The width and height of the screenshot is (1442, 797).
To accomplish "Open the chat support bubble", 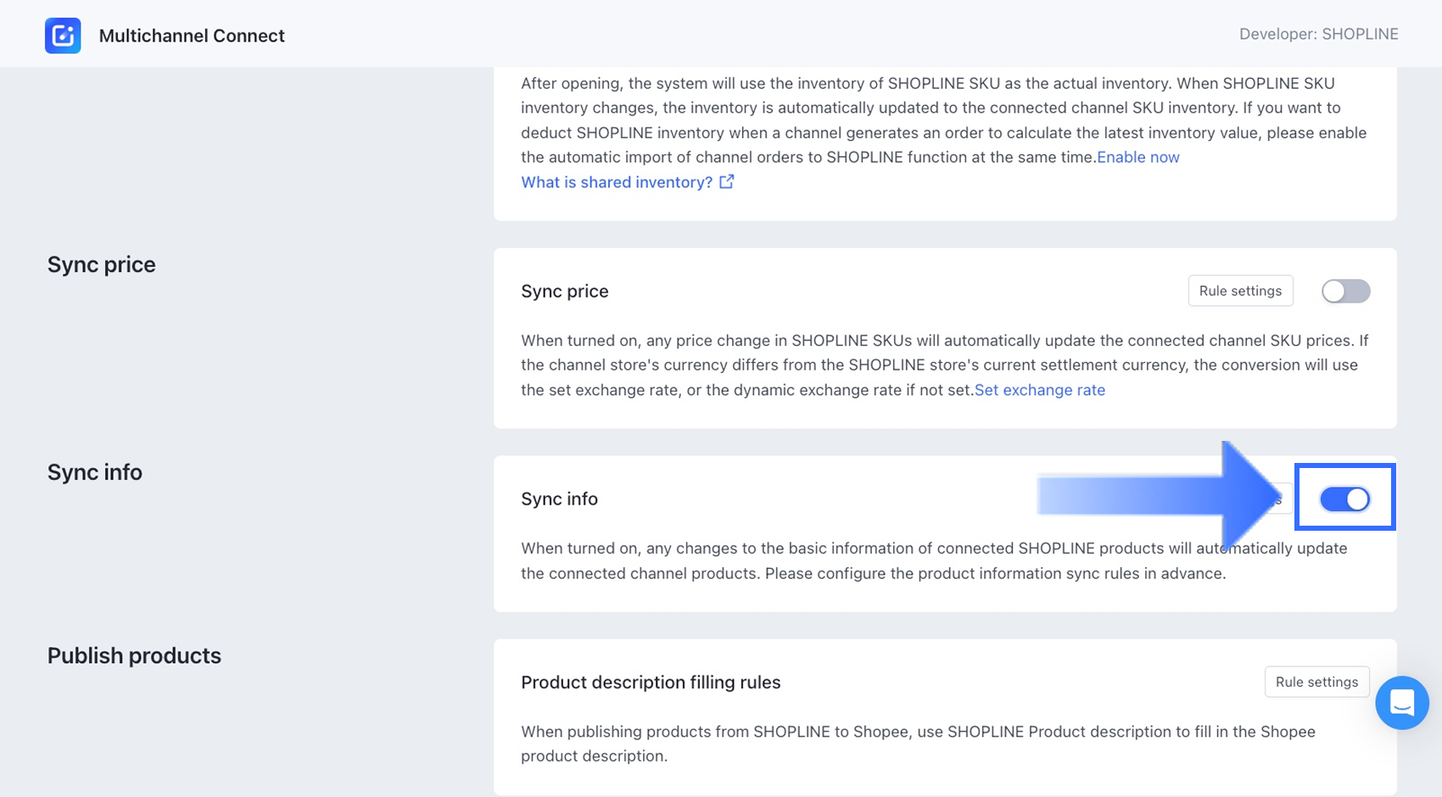I will [1401, 702].
